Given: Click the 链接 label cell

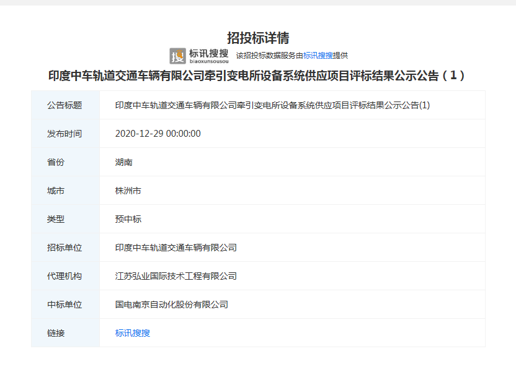Looking at the screenshot, I should [x=66, y=333].
